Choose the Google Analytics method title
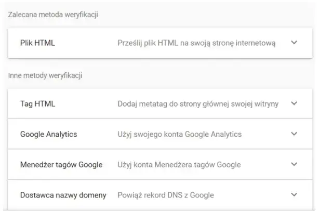Viewport: 320px width, 211px height. 48,135
